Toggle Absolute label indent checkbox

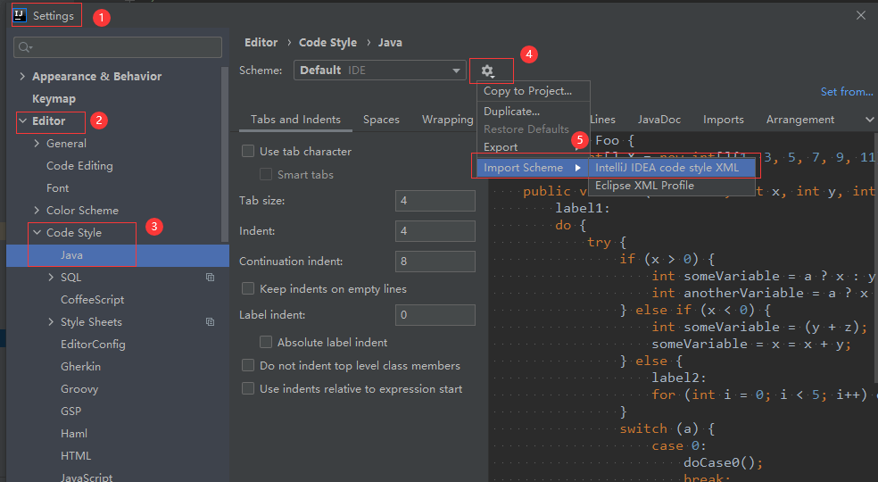coord(265,342)
